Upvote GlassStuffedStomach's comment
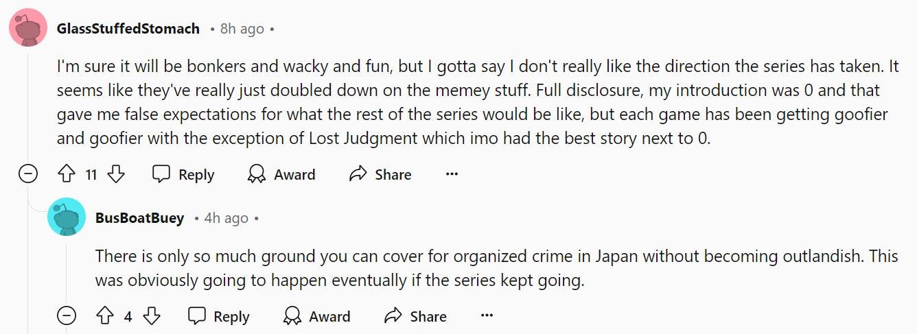The width and height of the screenshot is (917, 334). [x=67, y=174]
